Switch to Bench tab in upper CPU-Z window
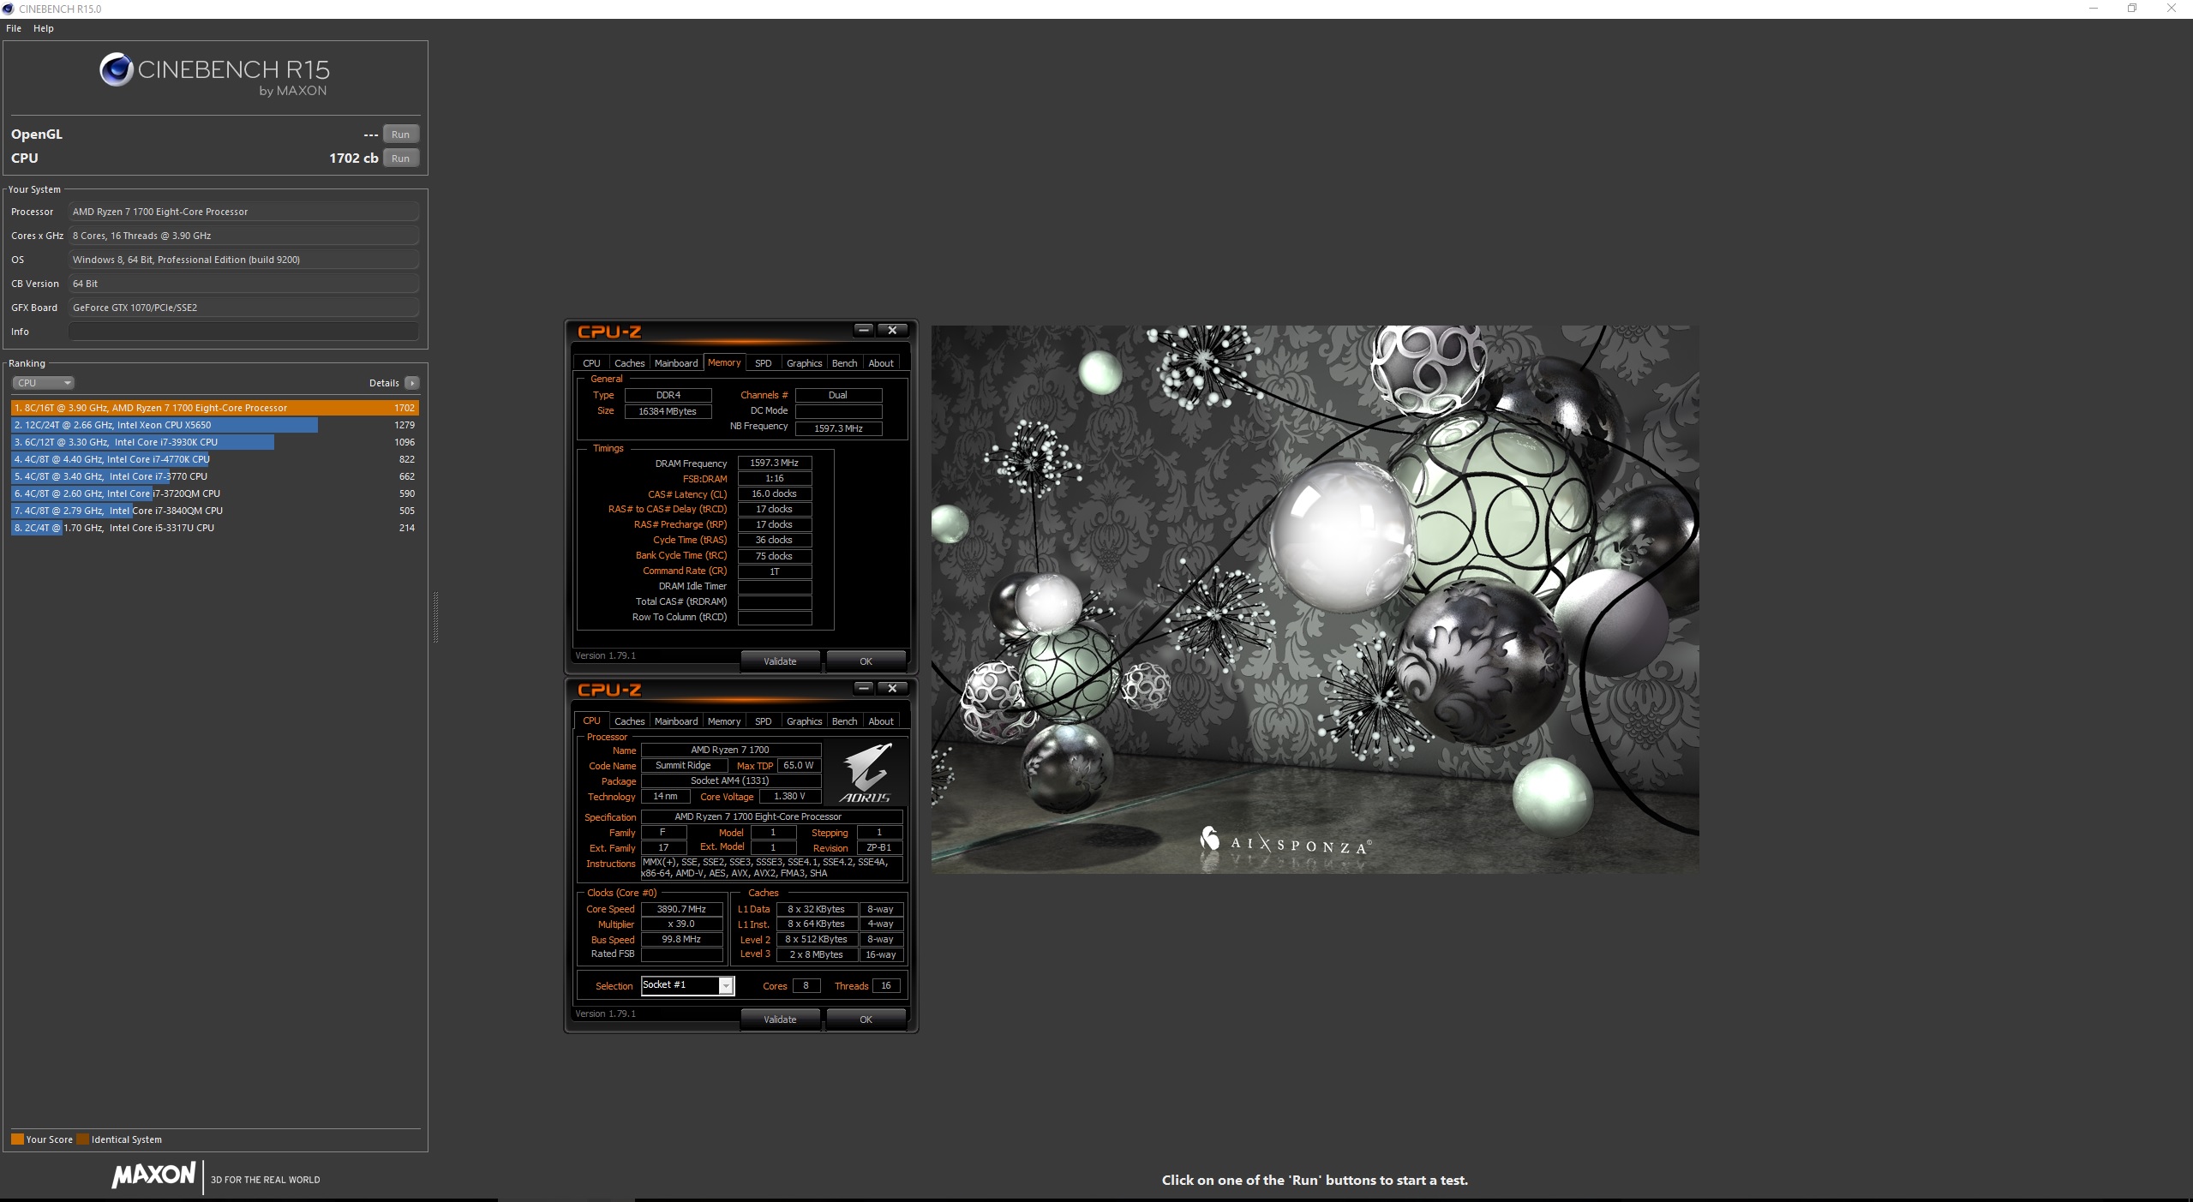 click(x=844, y=363)
